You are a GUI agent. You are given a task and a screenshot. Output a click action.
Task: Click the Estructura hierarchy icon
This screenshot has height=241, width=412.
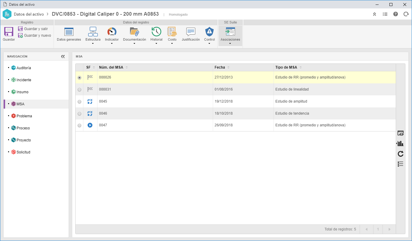tap(93, 31)
